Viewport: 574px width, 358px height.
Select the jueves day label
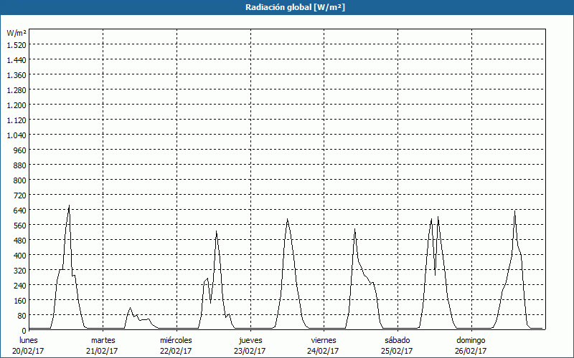(250, 340)
